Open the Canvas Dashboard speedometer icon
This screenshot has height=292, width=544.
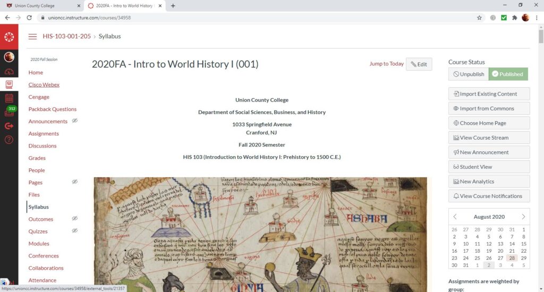(x=9, y=71)
